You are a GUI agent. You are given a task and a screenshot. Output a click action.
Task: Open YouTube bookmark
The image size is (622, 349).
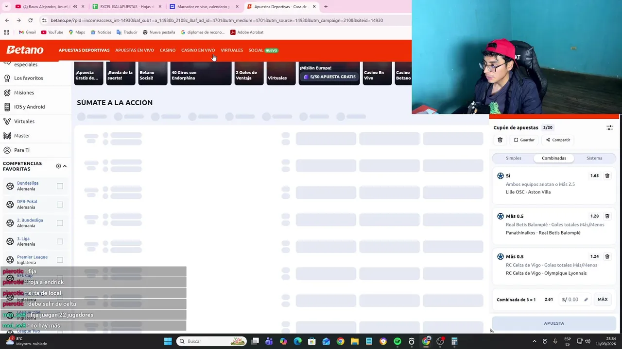click(52, 32)
